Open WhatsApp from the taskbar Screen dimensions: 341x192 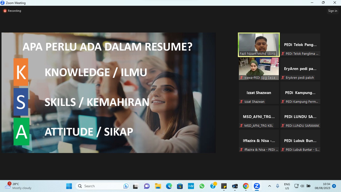click(x=202, y=186)
